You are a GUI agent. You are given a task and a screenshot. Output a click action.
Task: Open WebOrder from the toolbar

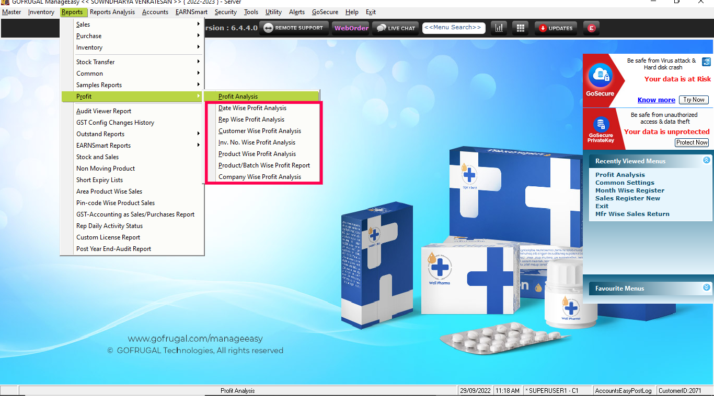point(351,28)
